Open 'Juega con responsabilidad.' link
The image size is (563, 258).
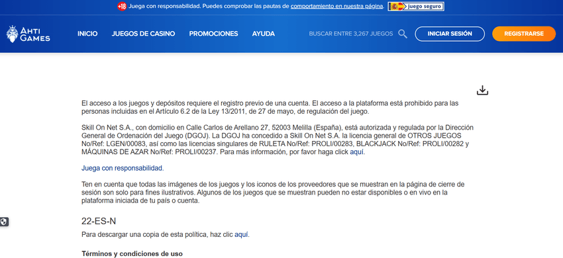[123, 168]
